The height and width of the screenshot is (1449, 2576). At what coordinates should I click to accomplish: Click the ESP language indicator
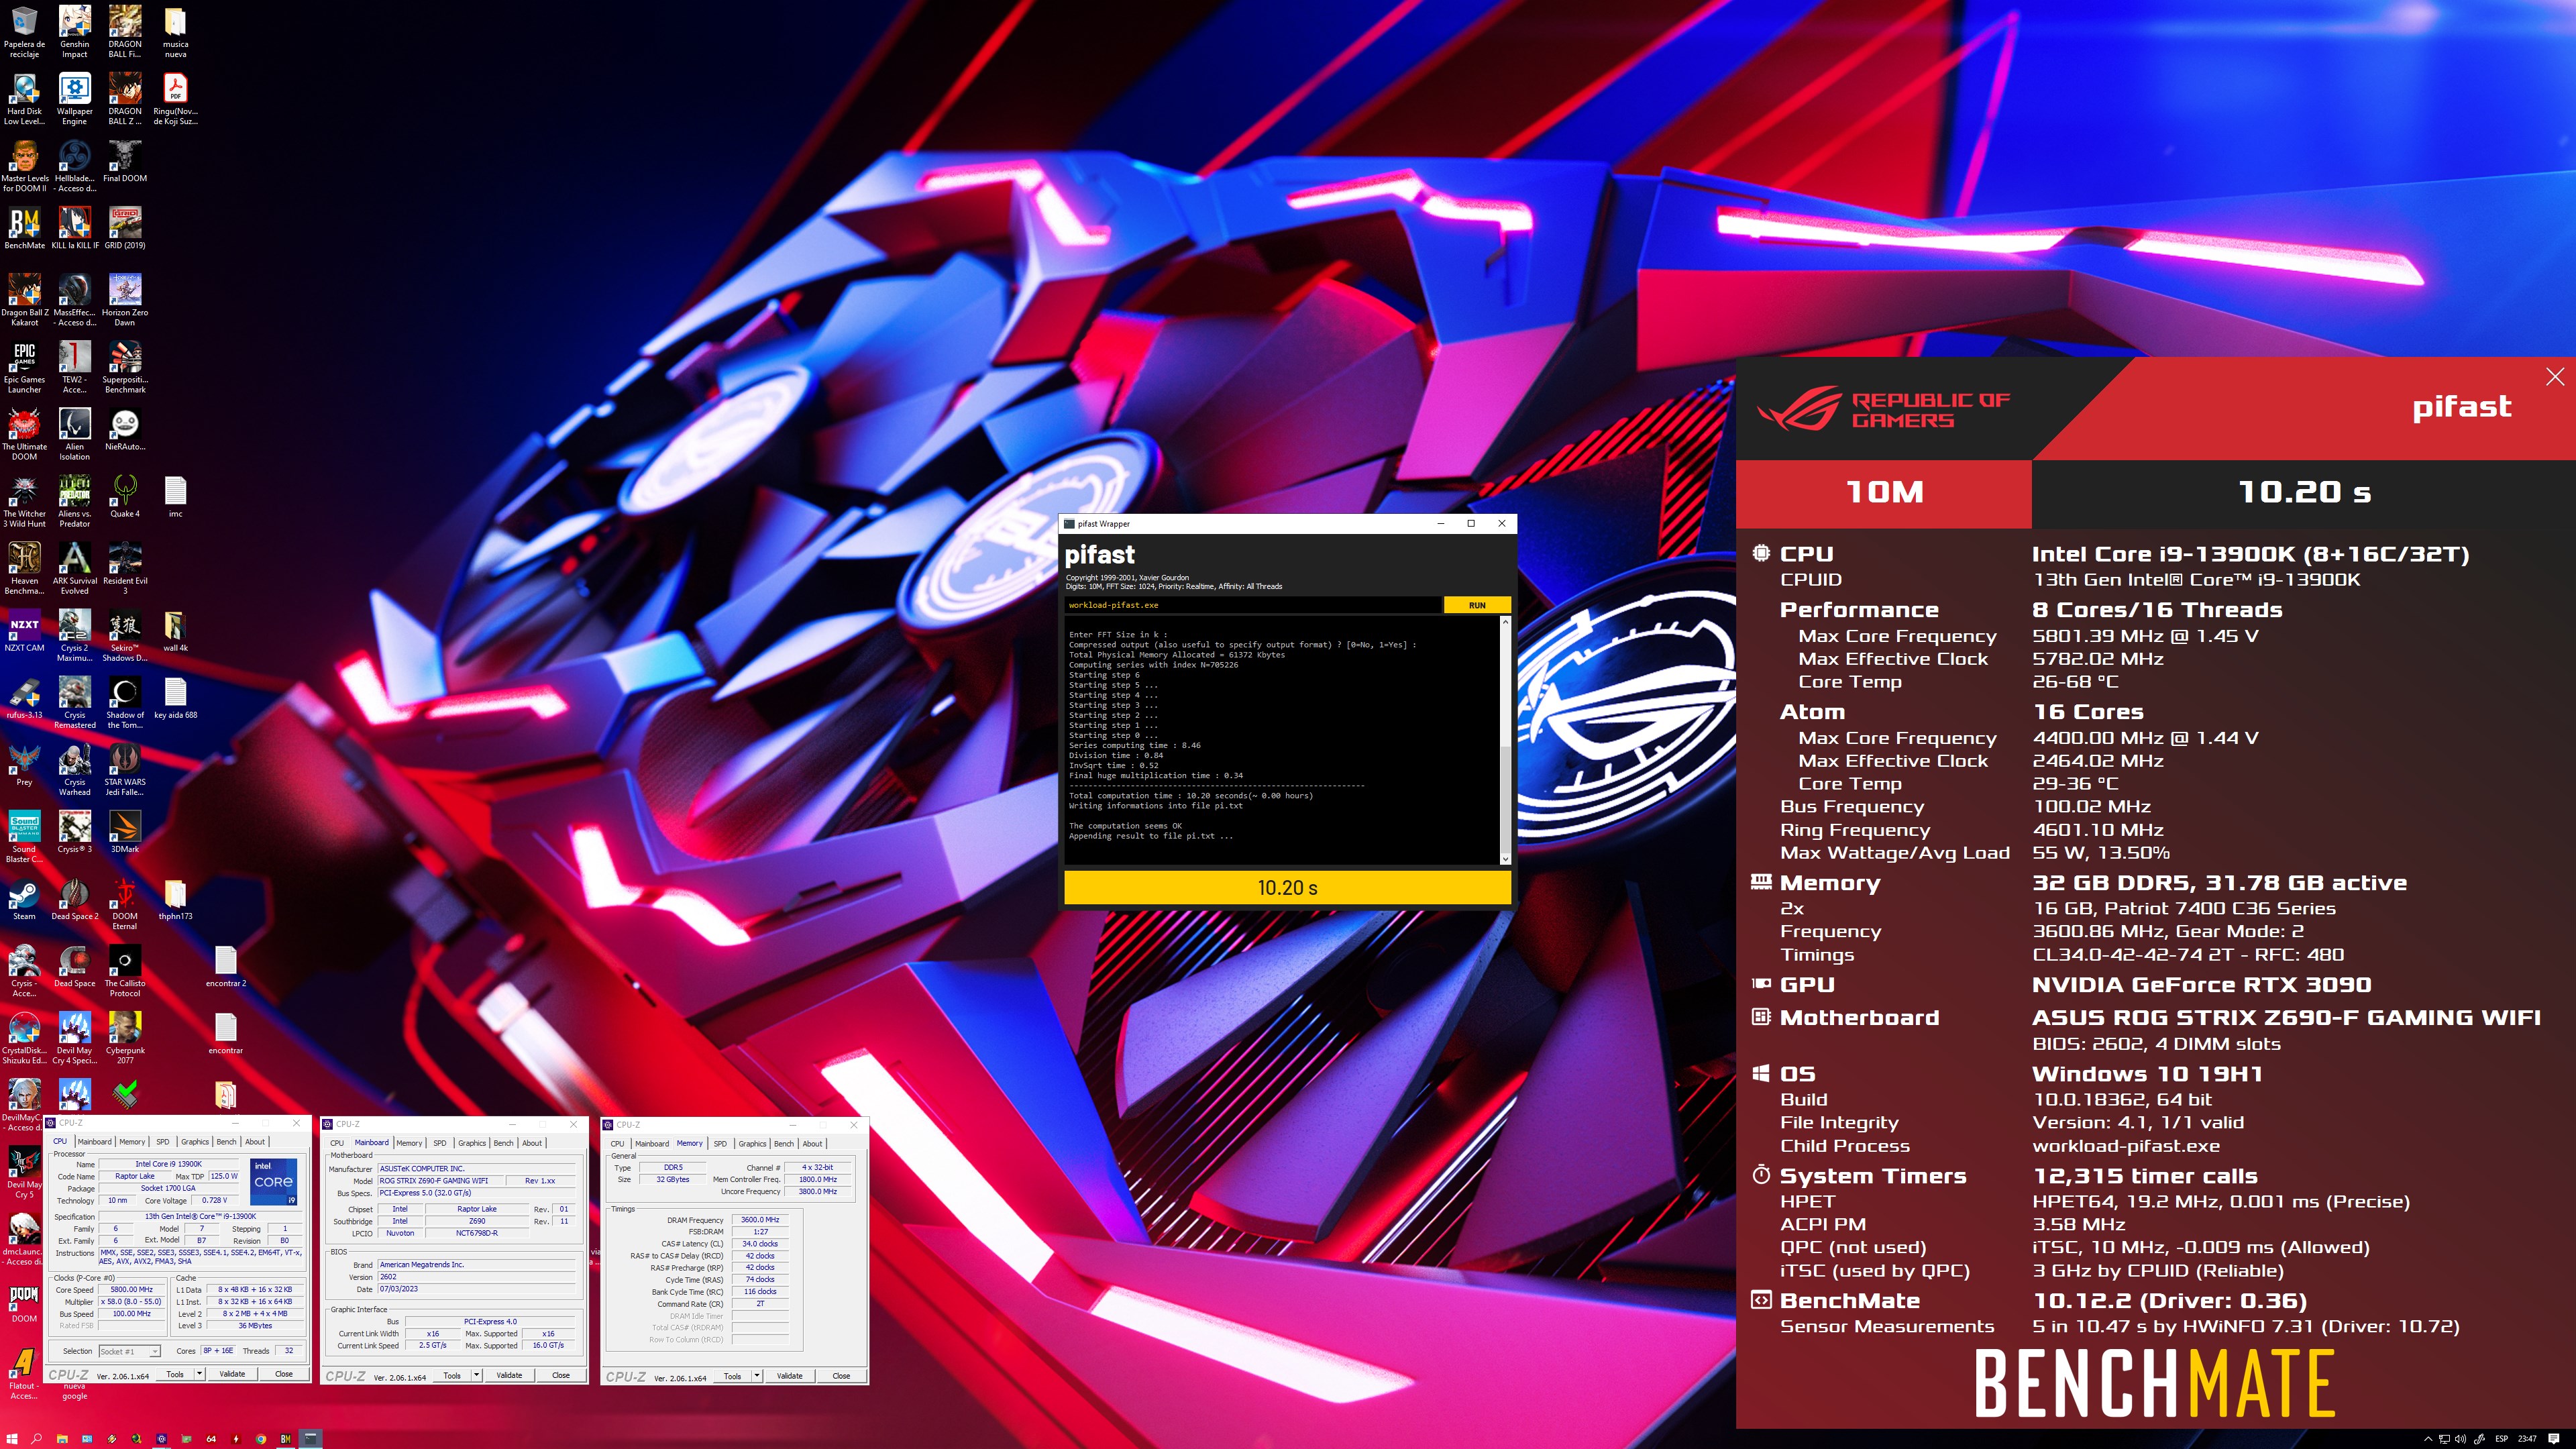tap(2502, 1439)
